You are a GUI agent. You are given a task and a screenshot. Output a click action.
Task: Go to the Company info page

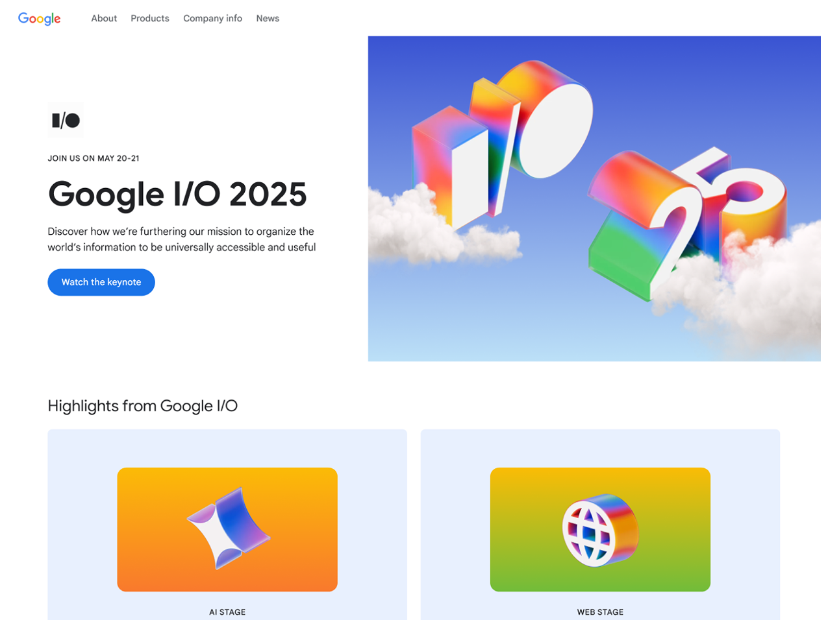tap(212, 18)
